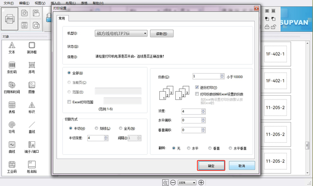Click the first 1F-402-1 label thumbnail
Image resolution: width=313 pixels, height=186 pixels.
click(275, 54)
